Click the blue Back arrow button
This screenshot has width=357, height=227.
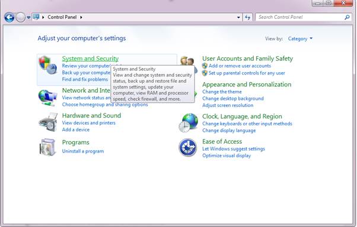[9, 18]
